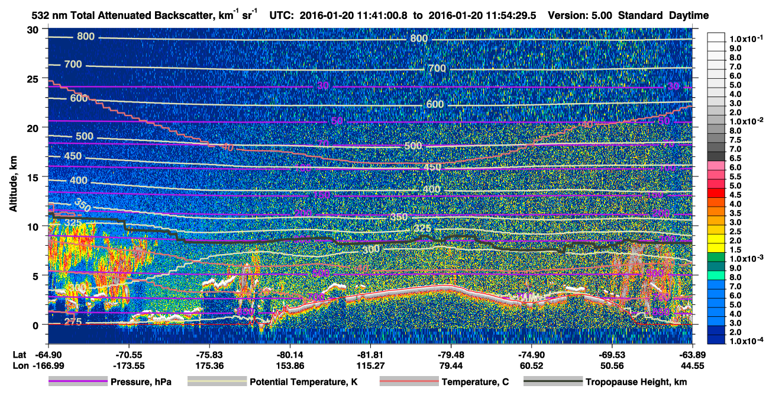Click the longitude value '115.27'
The width and height of the screenshot is (769, 395).
tap(371, 366)
